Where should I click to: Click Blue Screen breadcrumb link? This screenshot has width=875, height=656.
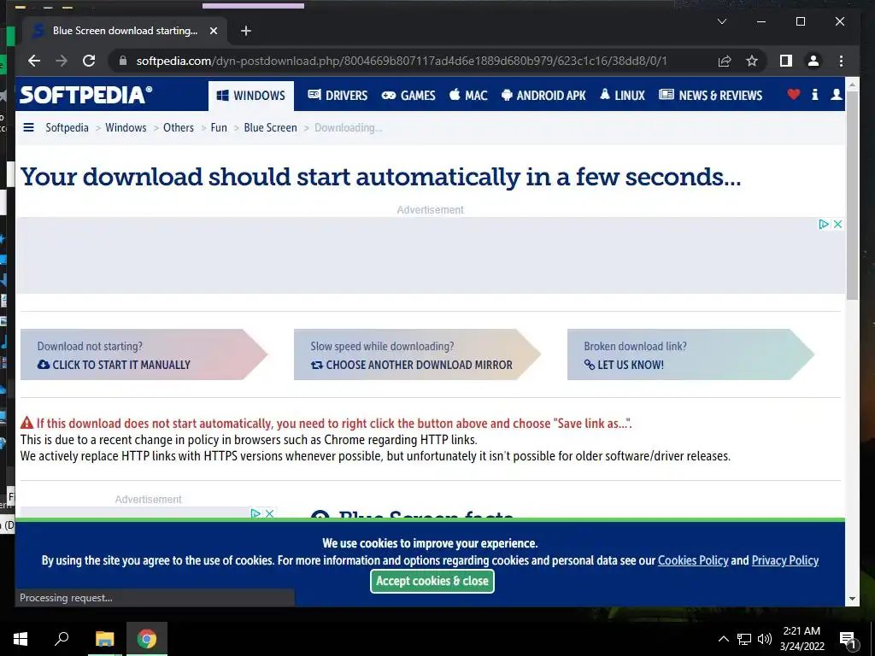[270, 128]
